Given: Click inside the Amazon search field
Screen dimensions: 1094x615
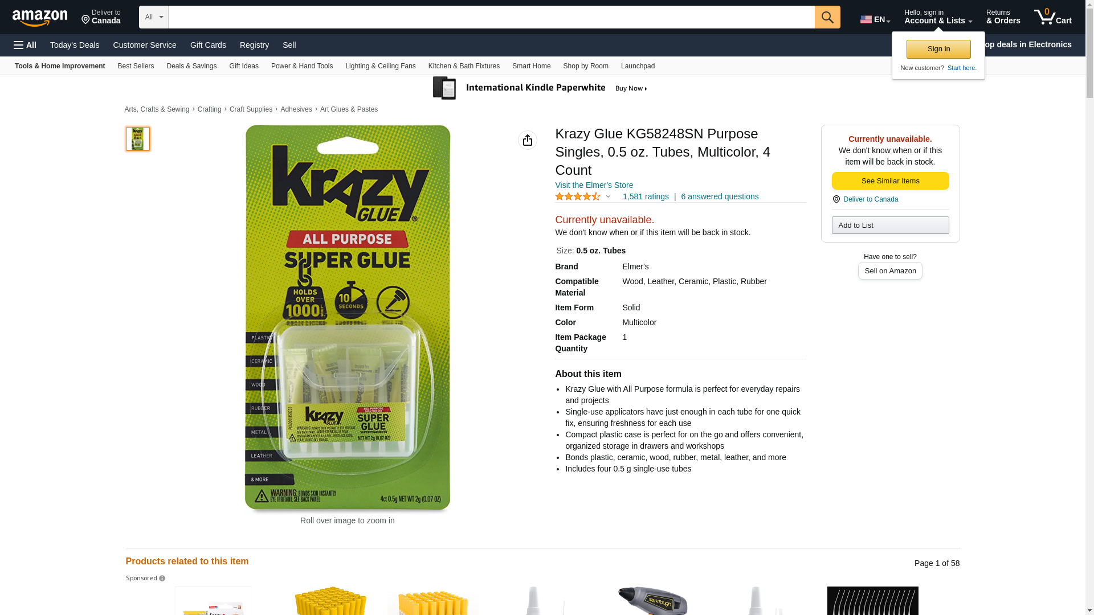Looking at the screenshot, I should pyautogui.click(x=491, y=17).
